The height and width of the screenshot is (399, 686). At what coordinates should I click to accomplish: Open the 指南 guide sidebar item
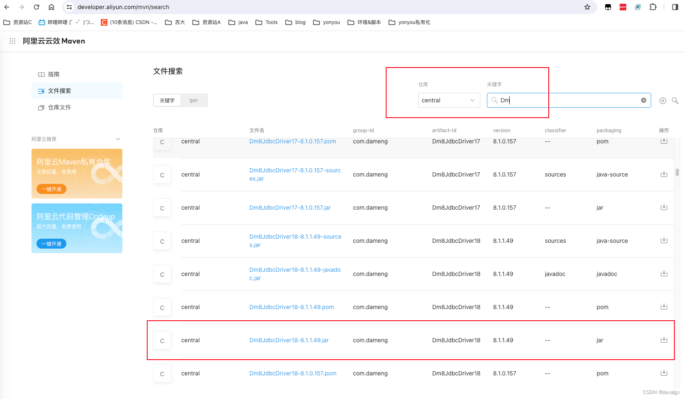coord(77,74)
